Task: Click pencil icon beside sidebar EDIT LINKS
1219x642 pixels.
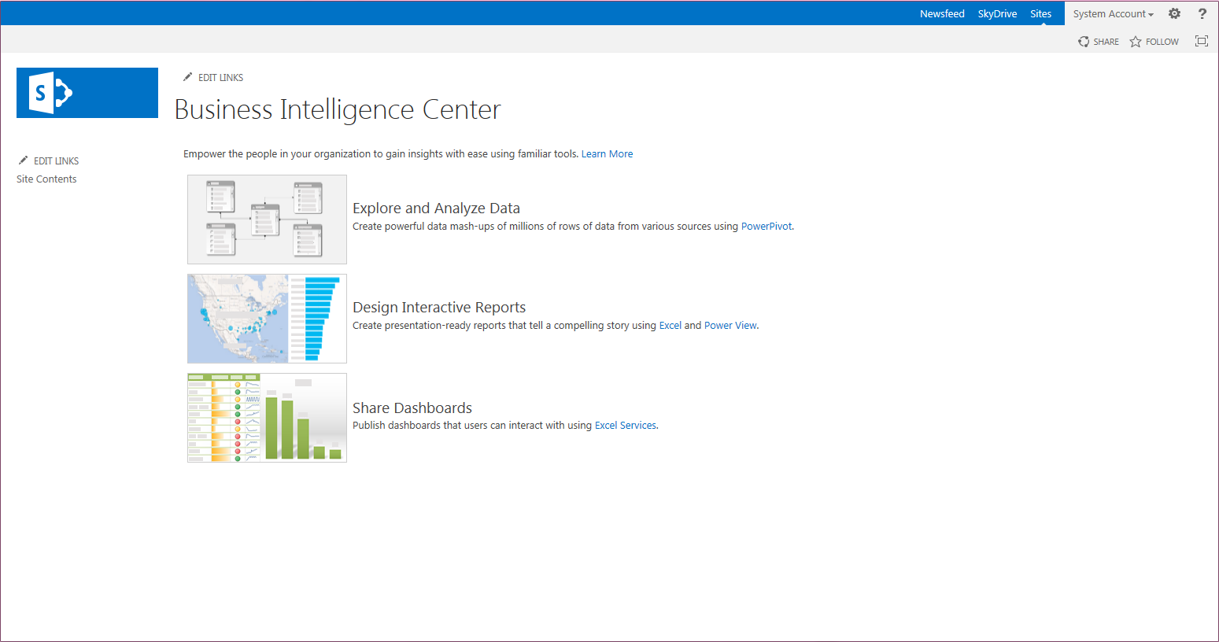Action: tap(23, 160)
